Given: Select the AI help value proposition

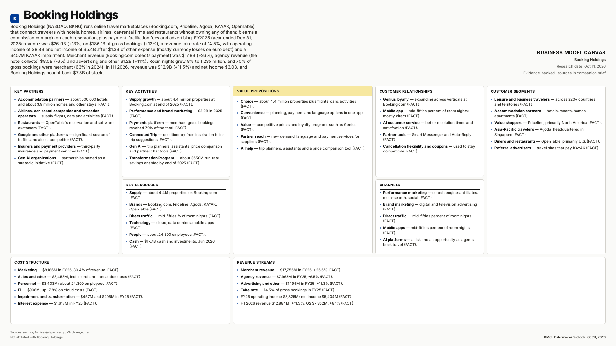Looking at the screenshot, I should click(303, 148).
